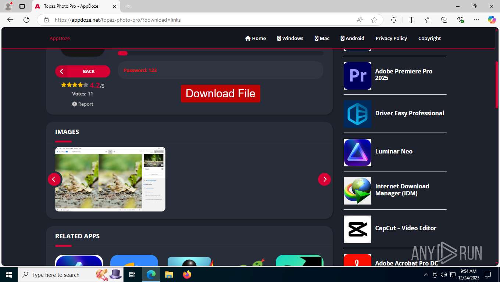Open the browser profile avatar
The width and height of the screenshot is (500, 282).
tap(8, 6)
